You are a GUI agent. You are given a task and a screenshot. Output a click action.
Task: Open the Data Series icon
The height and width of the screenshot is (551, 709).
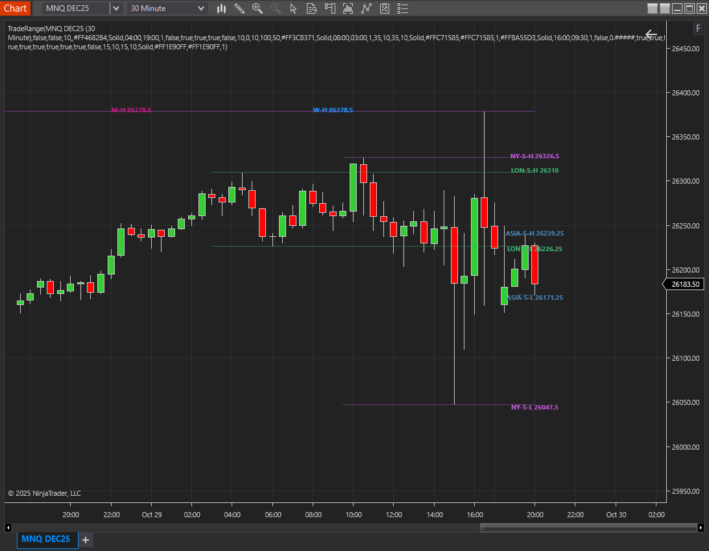pos(312,8)
